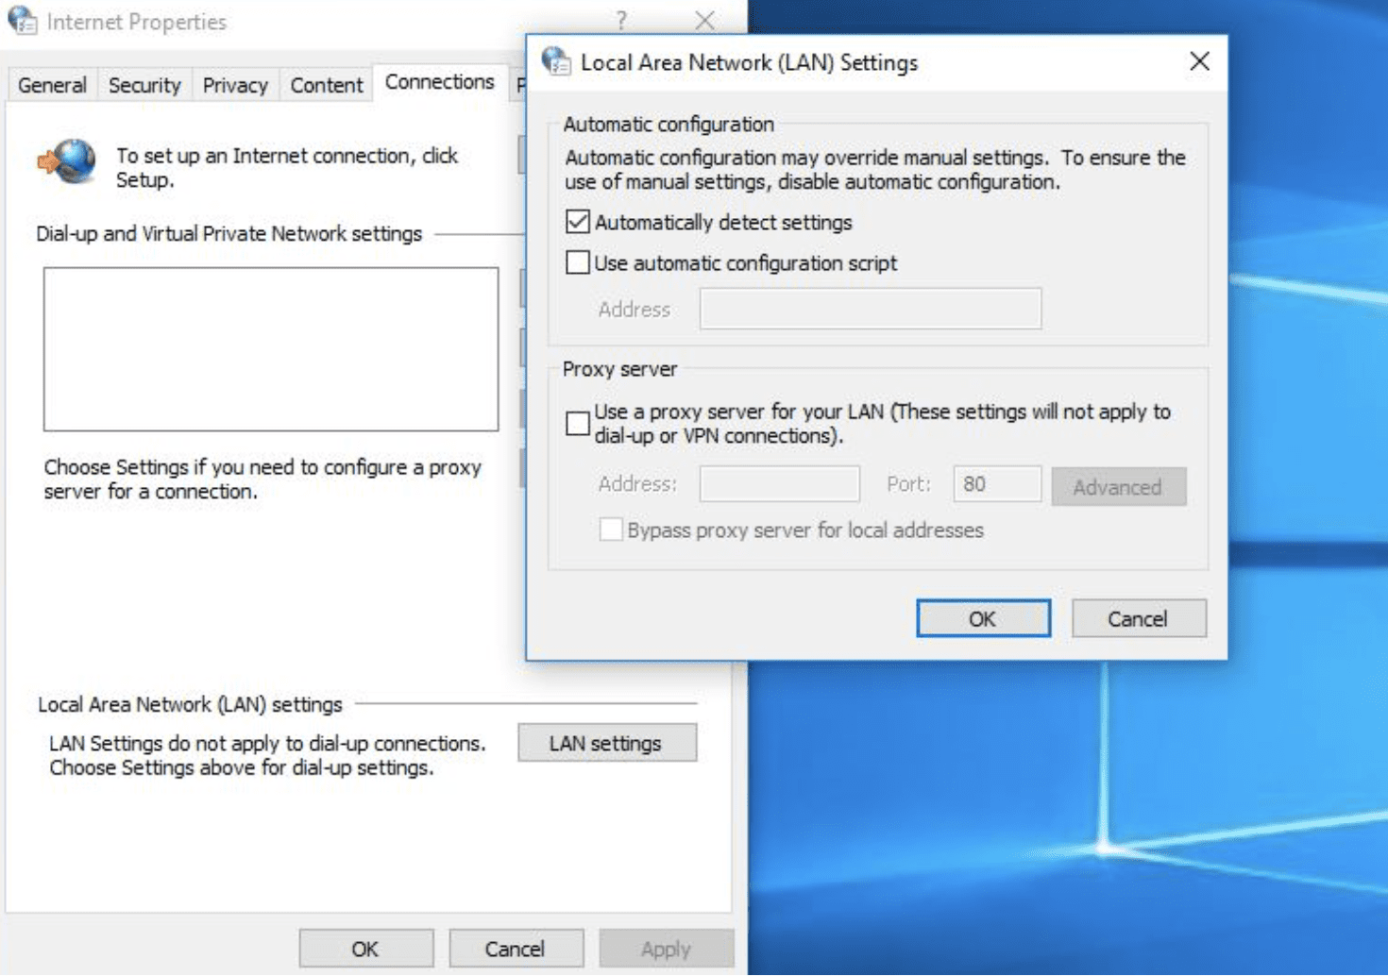Image resolution: width=1388 pixels, height=976 pixels.
Task: Uncheck Automatically detect settings
Action: pyautogui.click(x=578, y=222)
